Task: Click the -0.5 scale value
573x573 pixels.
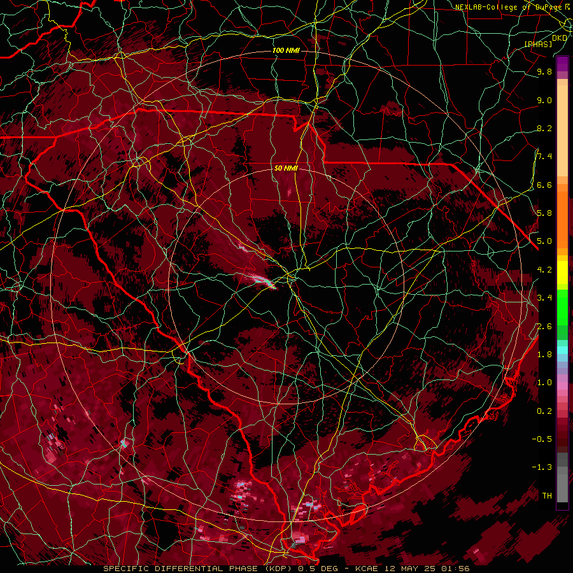Action: click(542, 439)
